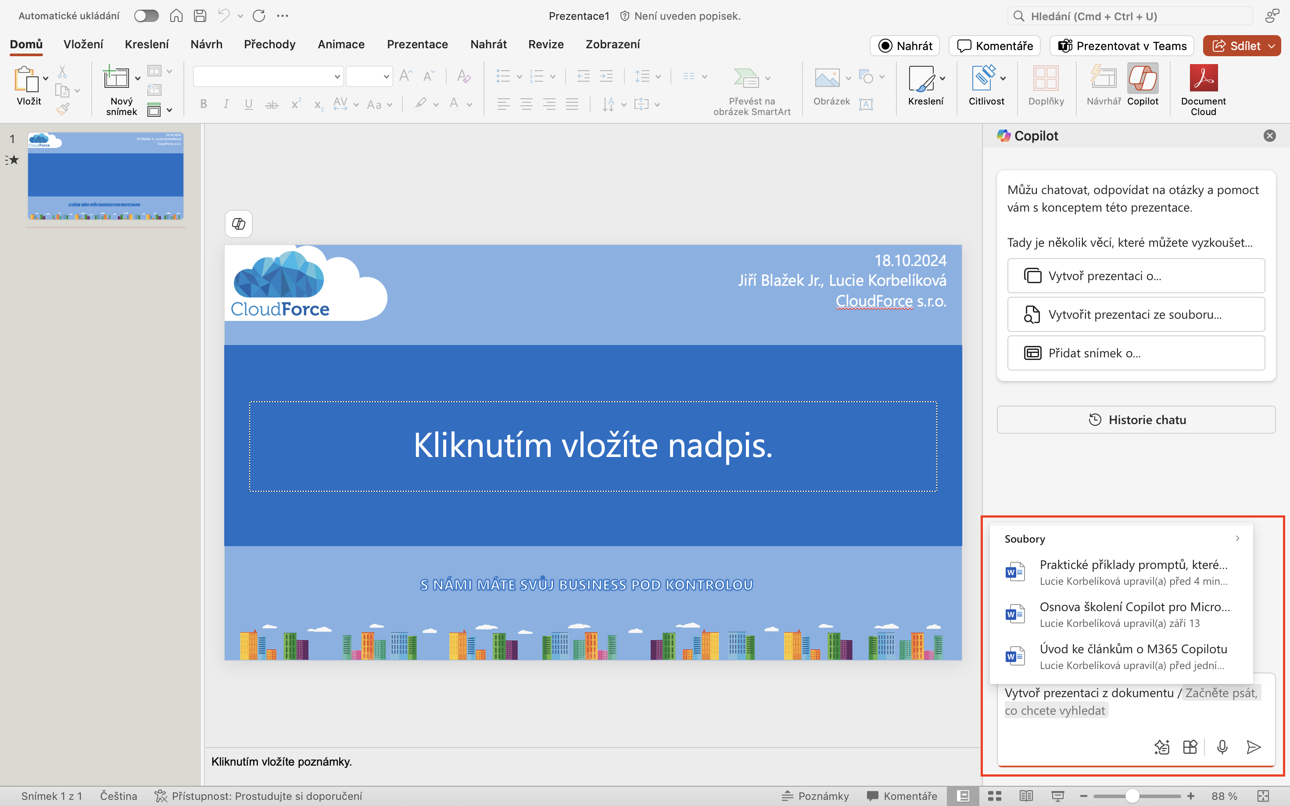
Task: Toggle Poznámky in the status bar
Action: coord(815,796)
